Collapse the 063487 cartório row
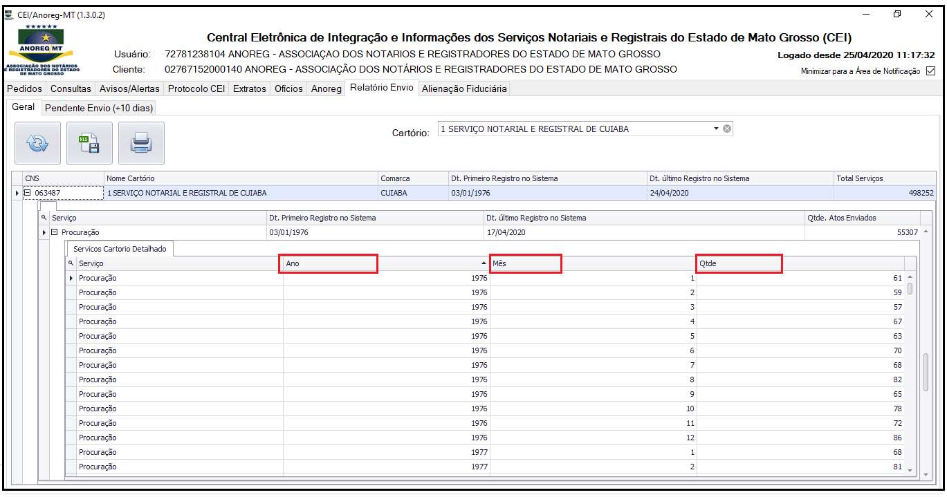The image size is (947, 497). [28, 193]
